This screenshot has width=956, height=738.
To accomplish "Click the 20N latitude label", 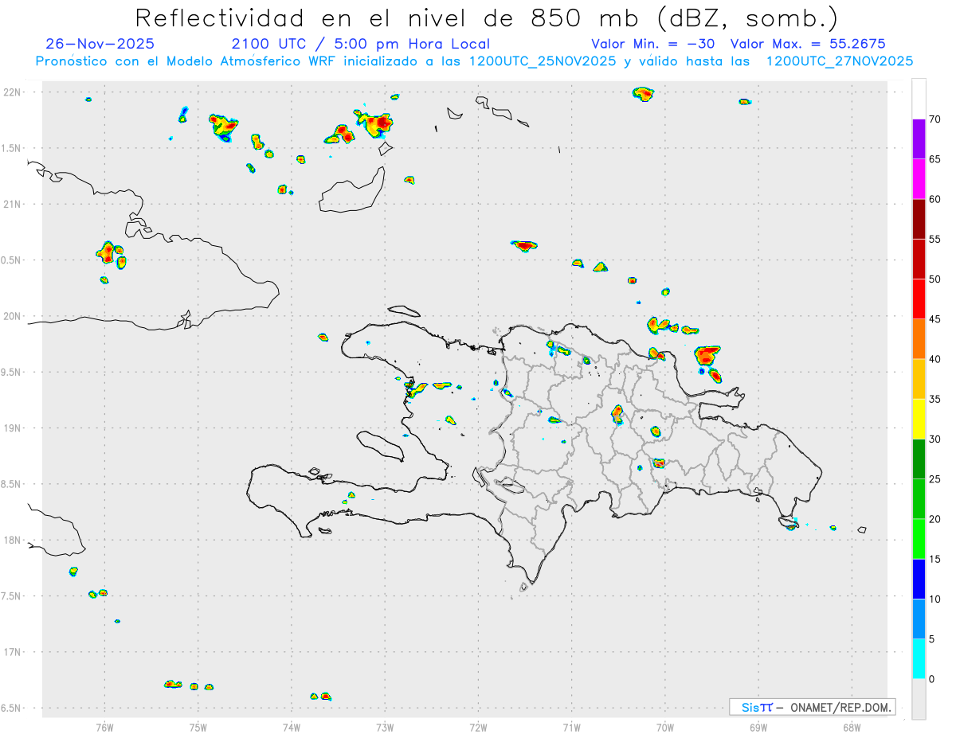I will pos(12,316).
